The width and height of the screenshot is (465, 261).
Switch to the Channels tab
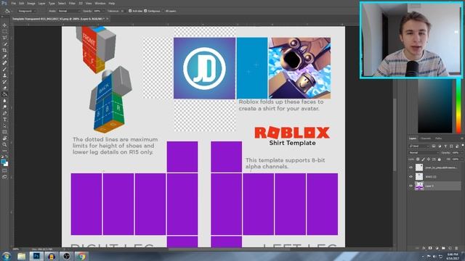tap(426, 138)
